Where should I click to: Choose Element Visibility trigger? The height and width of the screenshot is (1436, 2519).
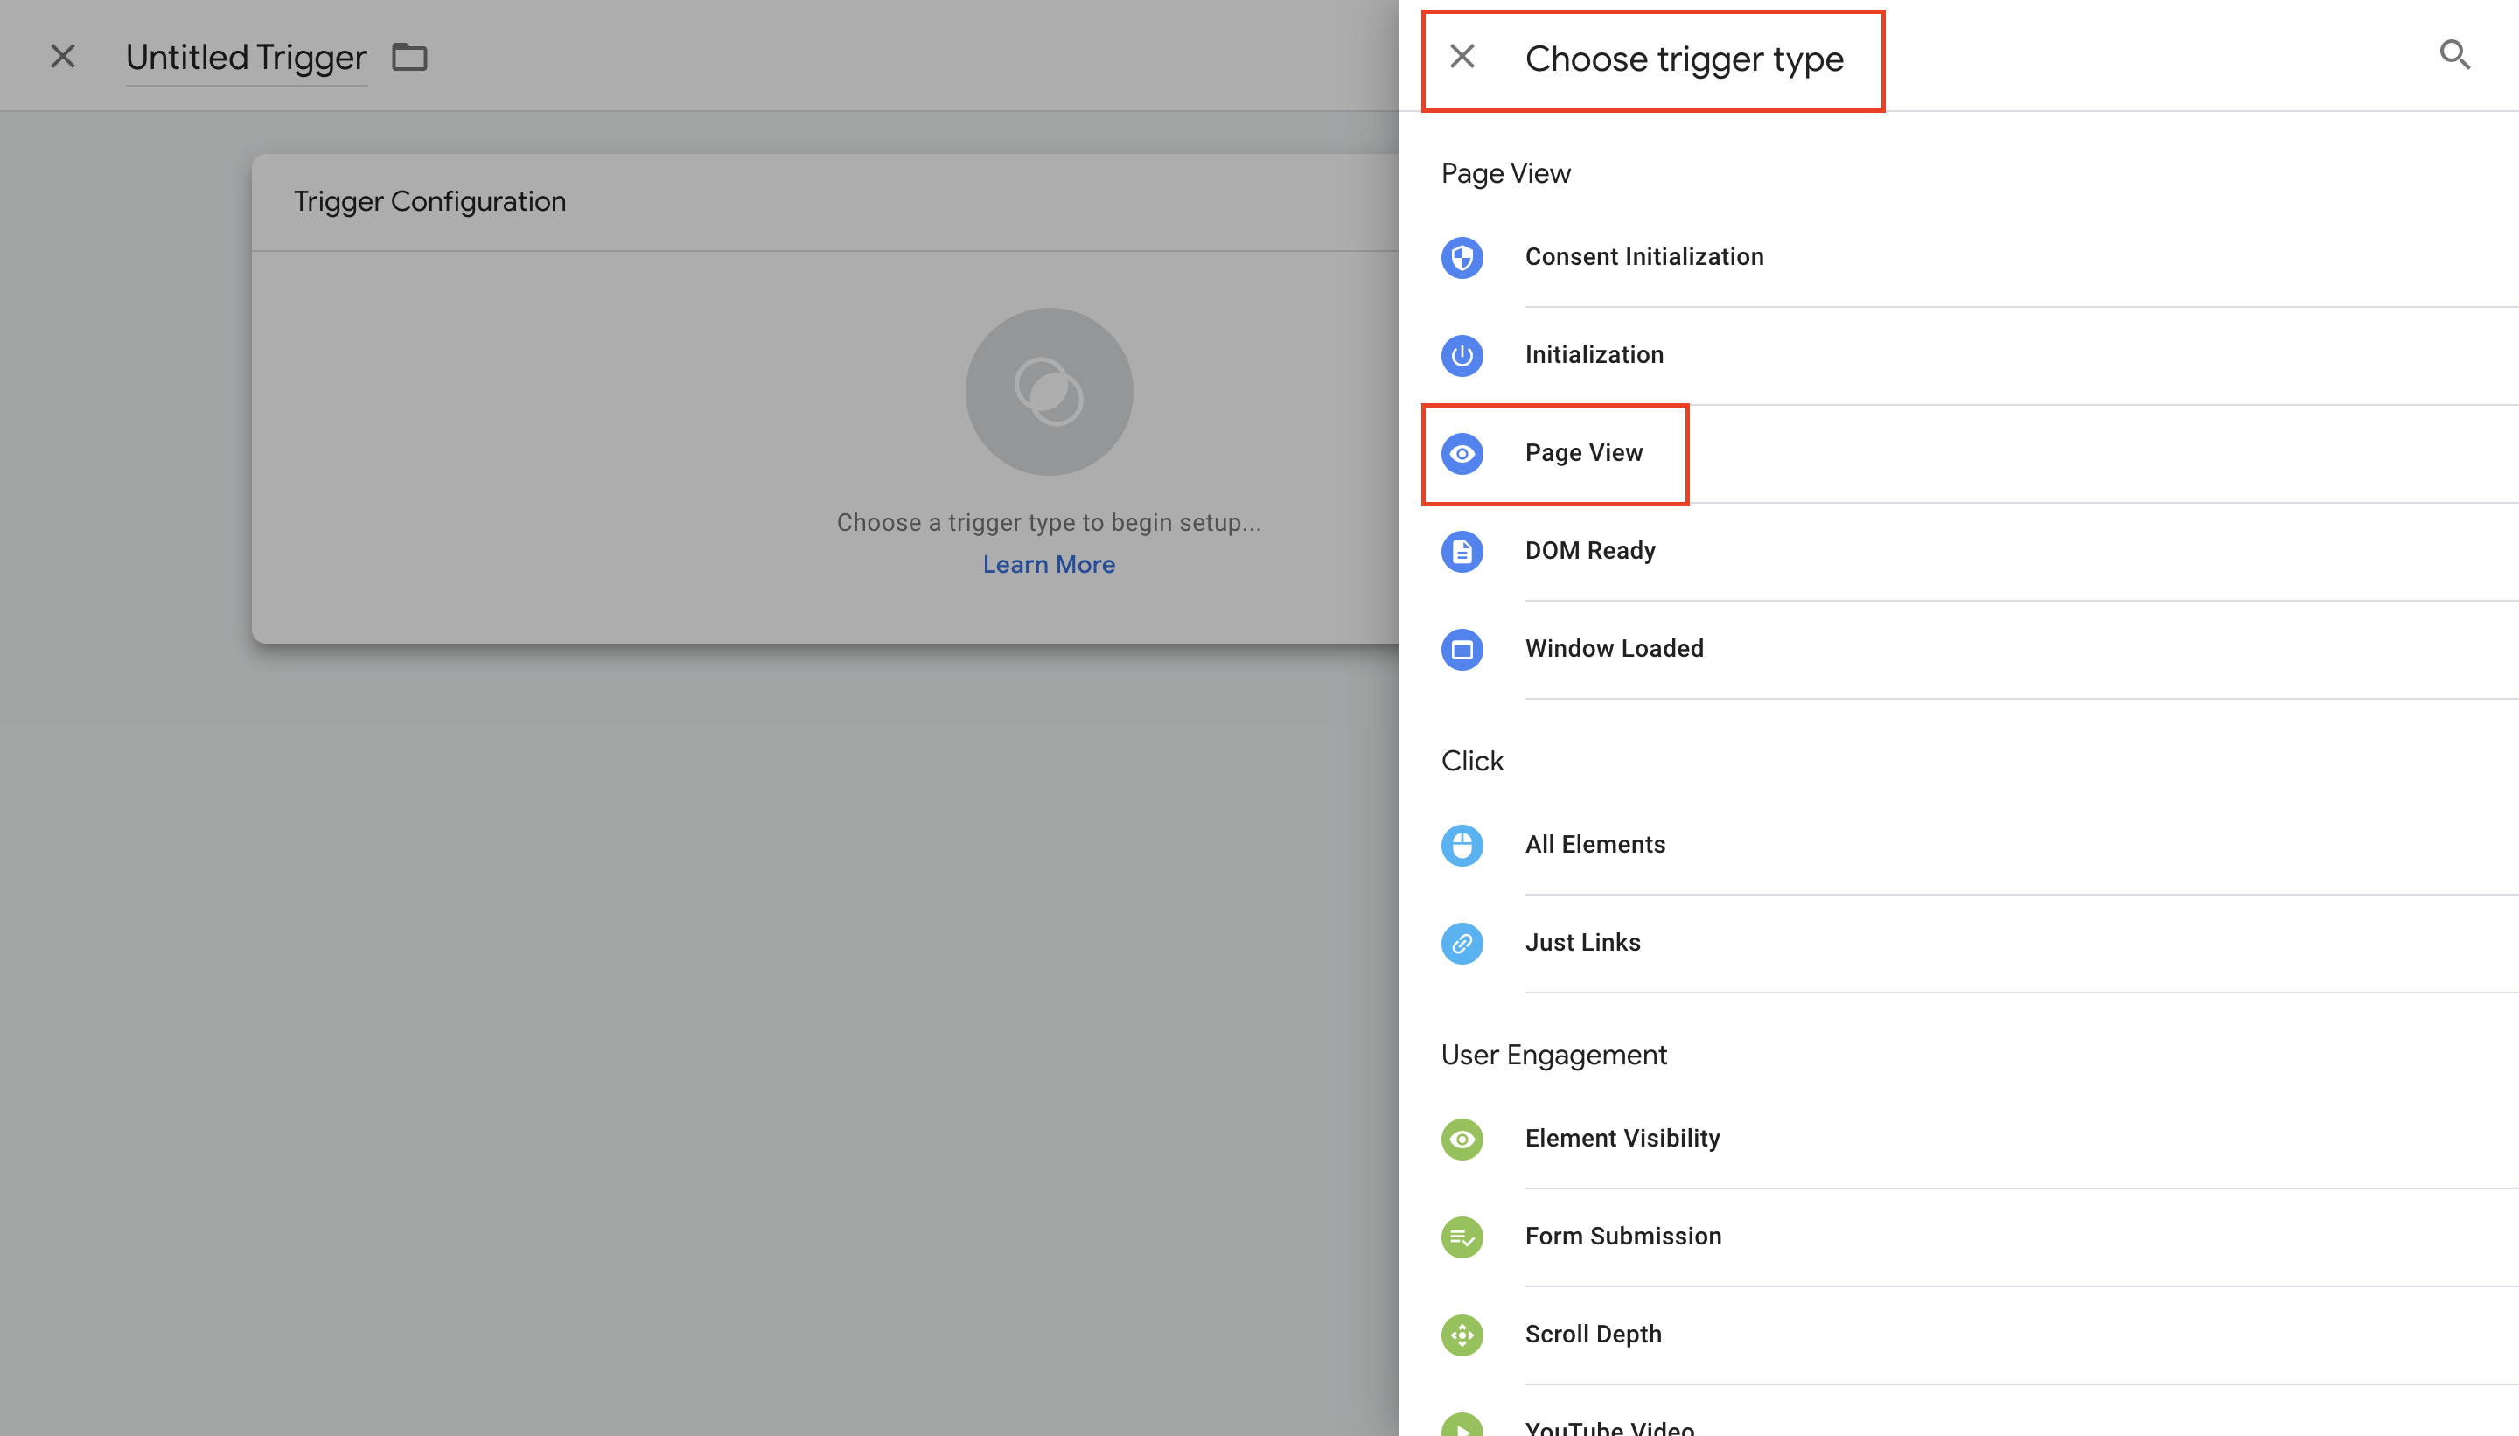coord(1958,1140)
